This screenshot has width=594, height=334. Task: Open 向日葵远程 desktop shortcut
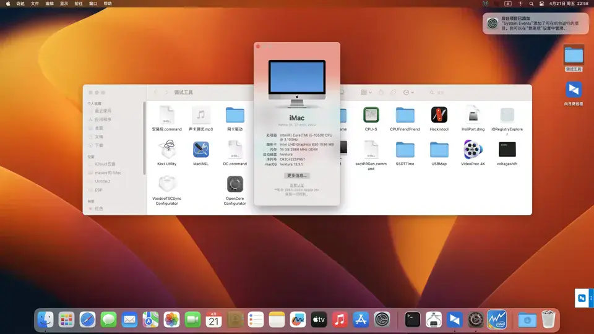(574, 90)
